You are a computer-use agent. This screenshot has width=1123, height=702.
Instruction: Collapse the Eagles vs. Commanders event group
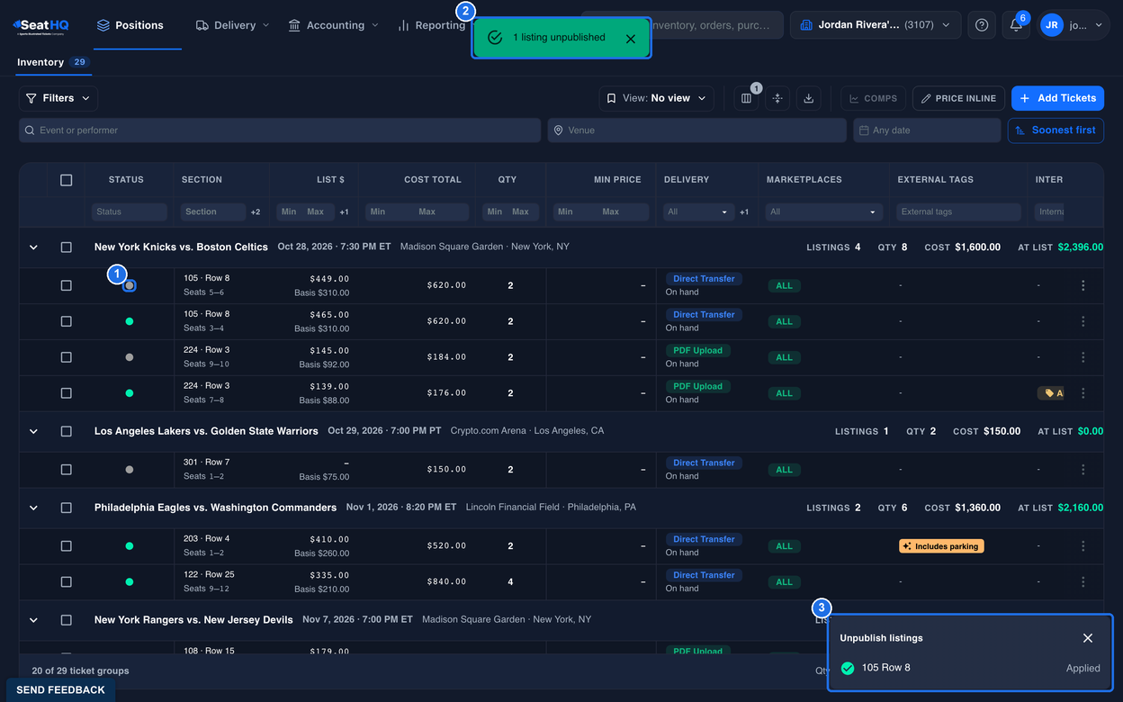point(33,508)
